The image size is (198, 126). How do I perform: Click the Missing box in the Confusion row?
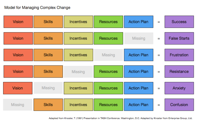[17, 105]
